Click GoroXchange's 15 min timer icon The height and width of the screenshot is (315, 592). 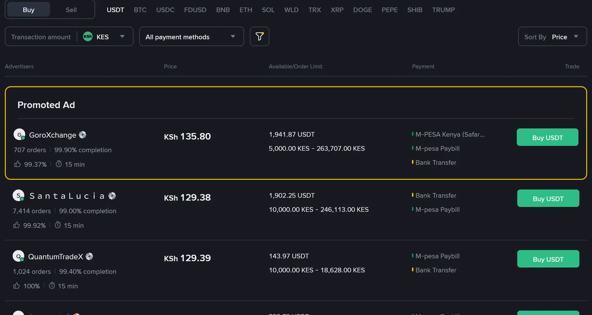59,164
